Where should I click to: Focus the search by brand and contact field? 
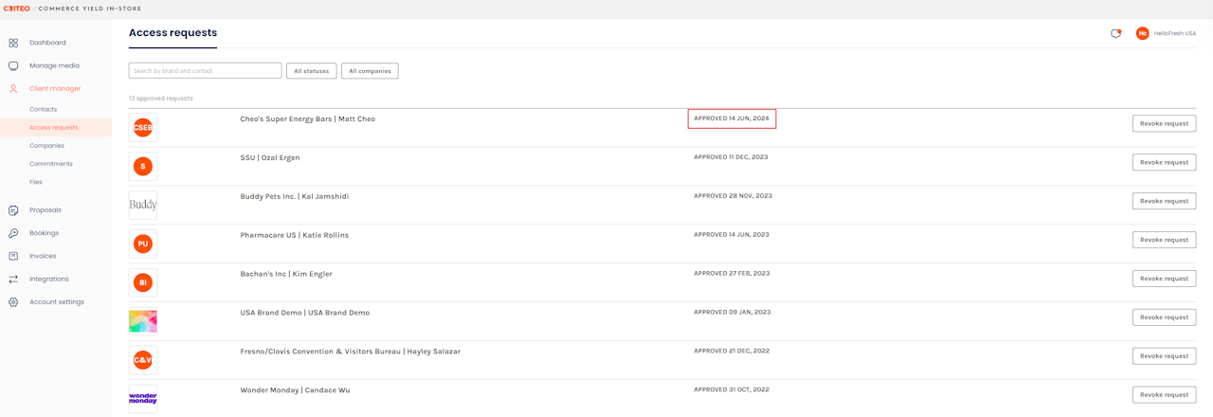coord(205,71)
